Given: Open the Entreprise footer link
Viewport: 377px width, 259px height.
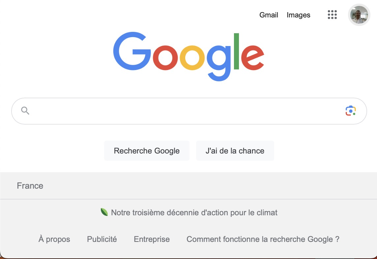Looking at the screenshot, I should (152, 239).
